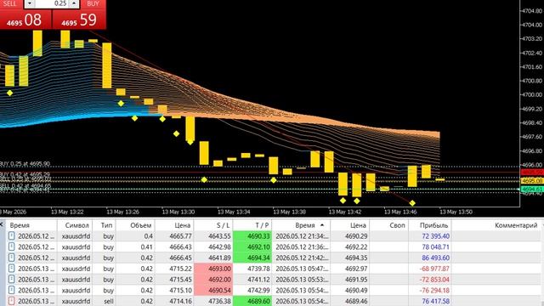Click profit value 86 493.60
Viewport: 544px width, 306px height.
coord(435,258)
